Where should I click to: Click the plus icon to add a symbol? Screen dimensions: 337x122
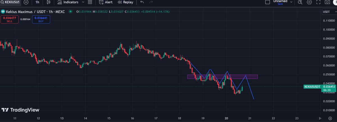[x=26, y=2]
